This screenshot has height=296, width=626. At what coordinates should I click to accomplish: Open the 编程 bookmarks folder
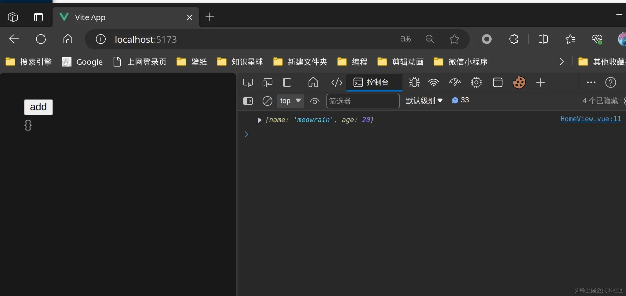tap(352, 62)
